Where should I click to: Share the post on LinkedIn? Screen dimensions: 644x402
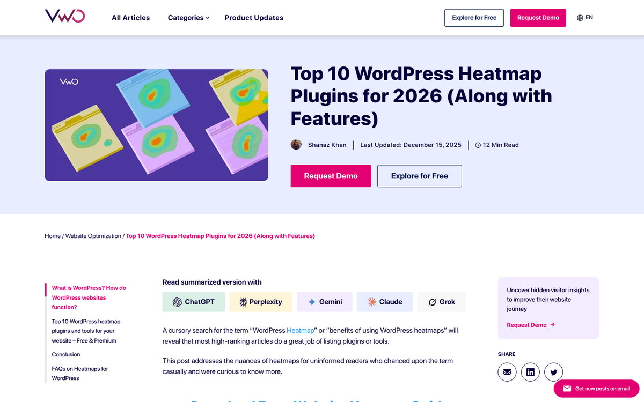pyautogui.click(x=530, y=371)
